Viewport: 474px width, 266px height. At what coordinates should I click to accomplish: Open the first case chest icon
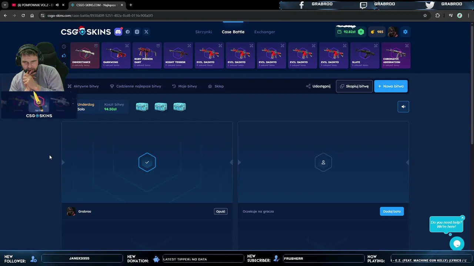point(142,107)
